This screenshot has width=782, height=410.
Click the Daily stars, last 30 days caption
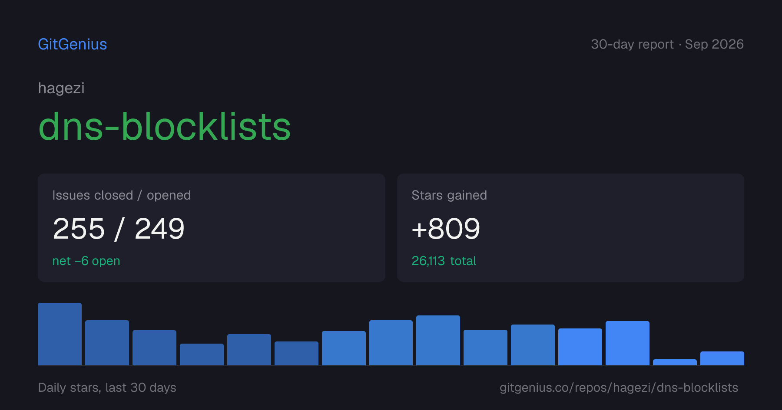(107, 387)
